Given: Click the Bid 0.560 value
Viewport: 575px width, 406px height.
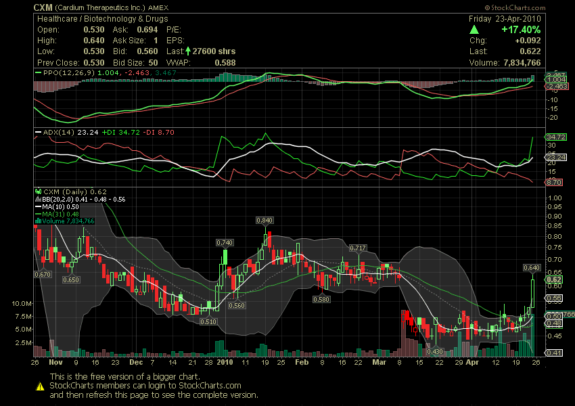Looking at the screenshot, I should 147,51.
